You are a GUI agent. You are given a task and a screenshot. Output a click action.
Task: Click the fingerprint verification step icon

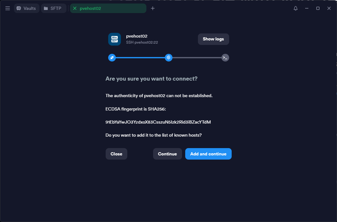click(169, 58)
